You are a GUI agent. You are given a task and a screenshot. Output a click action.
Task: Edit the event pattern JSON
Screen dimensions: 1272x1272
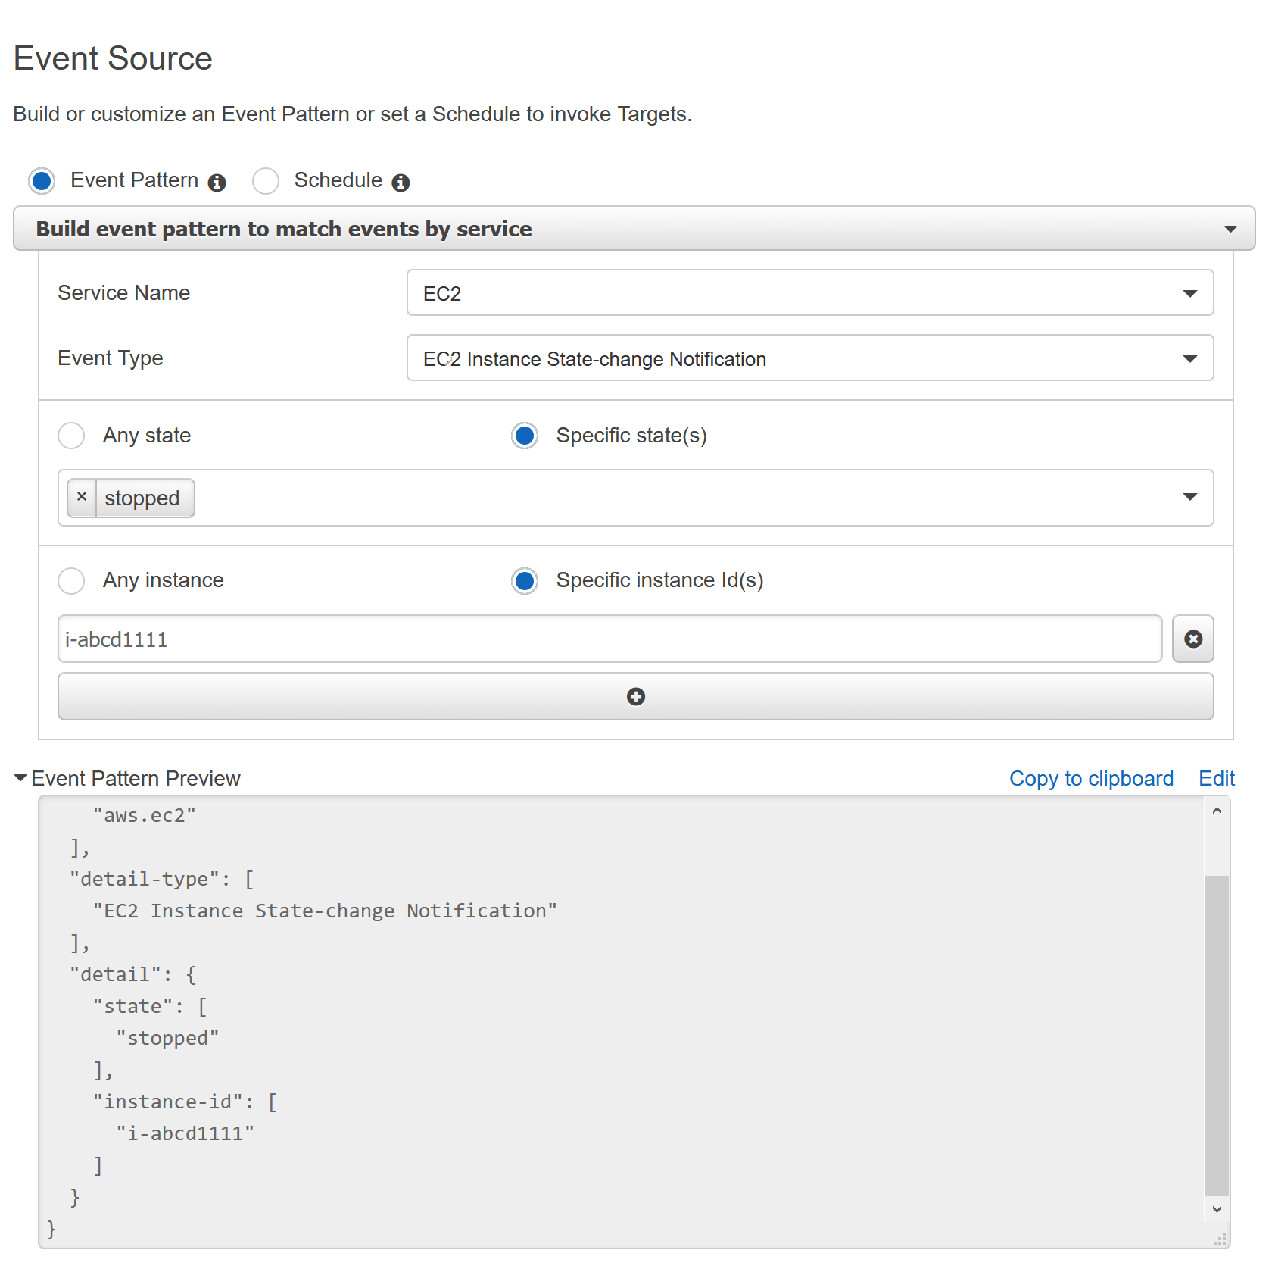[1216, 778]
